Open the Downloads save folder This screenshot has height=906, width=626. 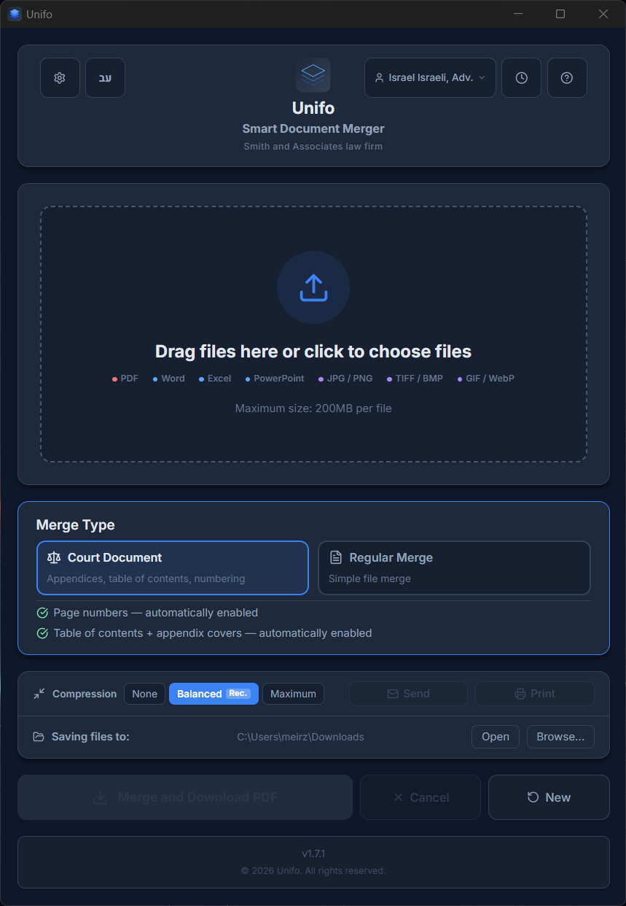(x=496, y=737)
